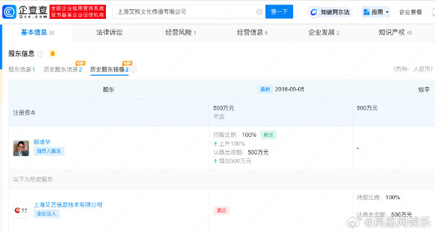Viewport: 435px width, 232px height.
Task: Click the 上海艾艺信息技术有限公司 logo icon
Action: coord(21,211)
